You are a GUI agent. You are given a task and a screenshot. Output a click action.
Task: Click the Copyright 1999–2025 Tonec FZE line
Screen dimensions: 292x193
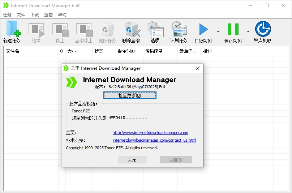[x=112, y=148]
